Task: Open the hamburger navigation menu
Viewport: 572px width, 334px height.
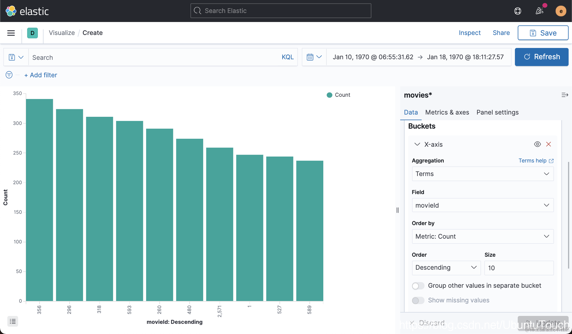Action: pyautogui.click(x=11, y=33)
